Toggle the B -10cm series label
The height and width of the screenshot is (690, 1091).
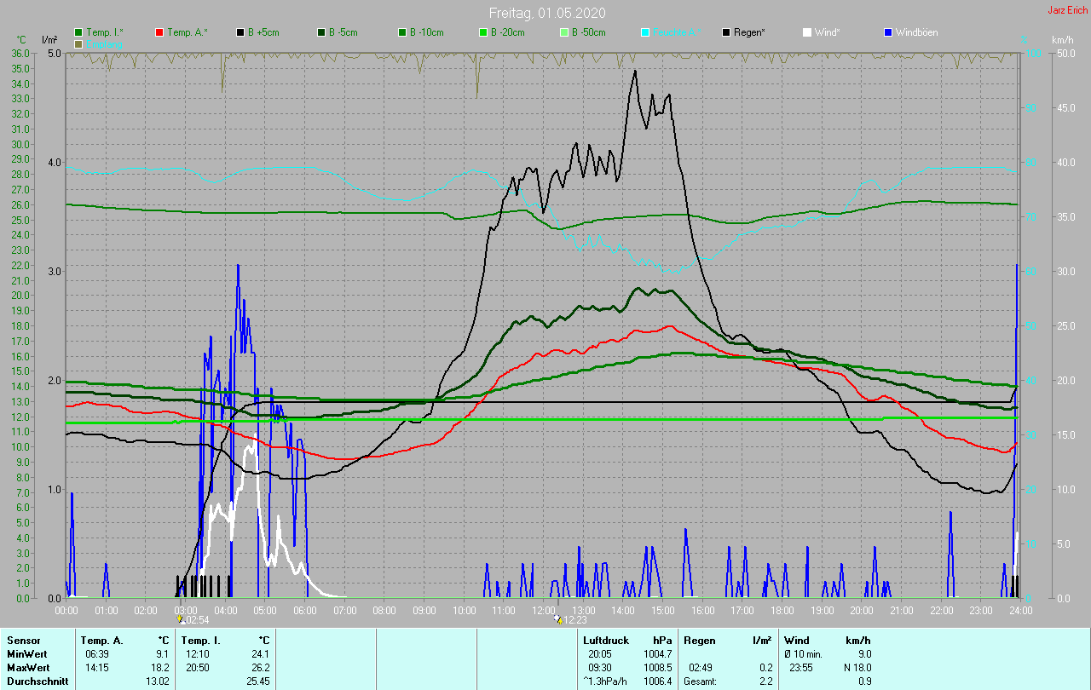pyautogui.click(x=426, y=32)
